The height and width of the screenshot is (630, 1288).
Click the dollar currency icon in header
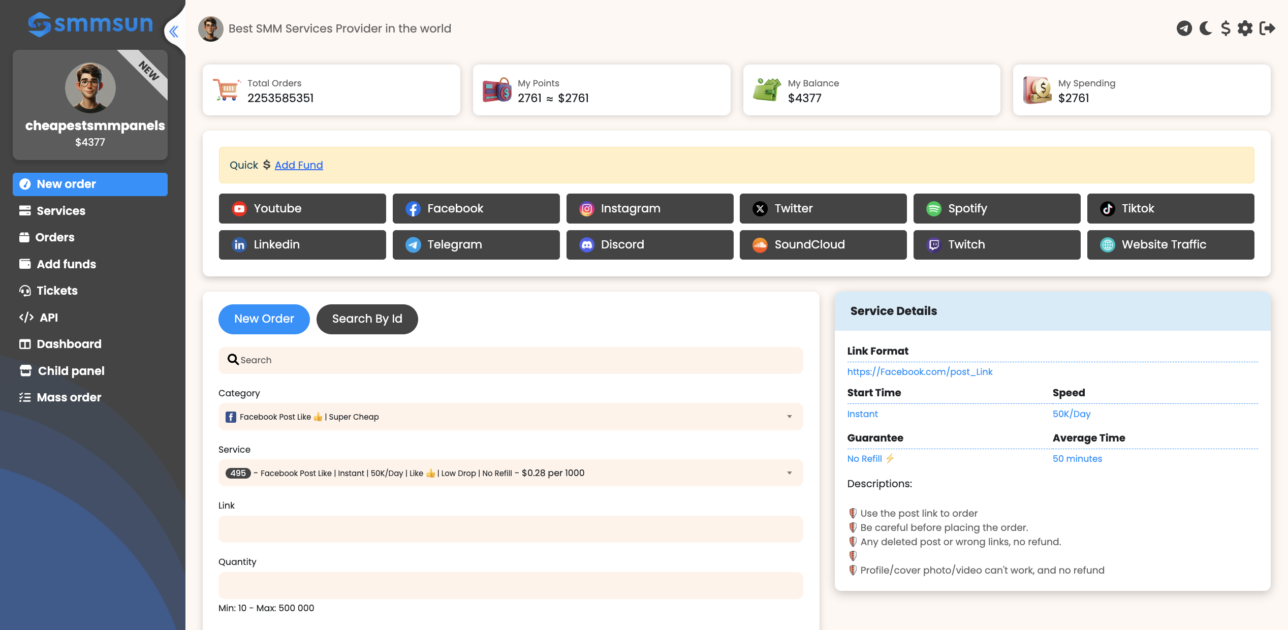(1226, 28)
